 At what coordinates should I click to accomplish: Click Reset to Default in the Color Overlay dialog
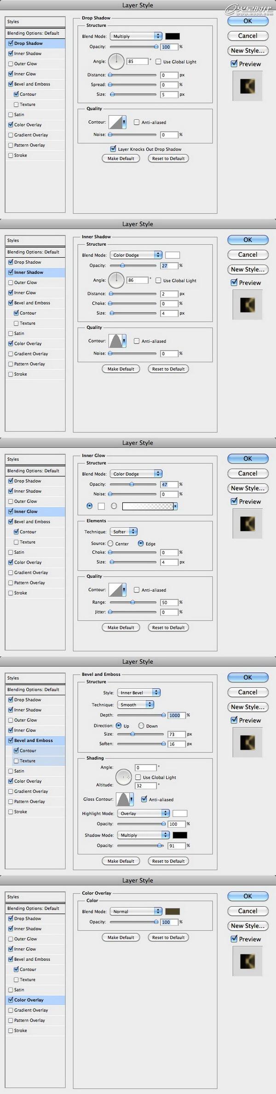[x=168, y=937]
